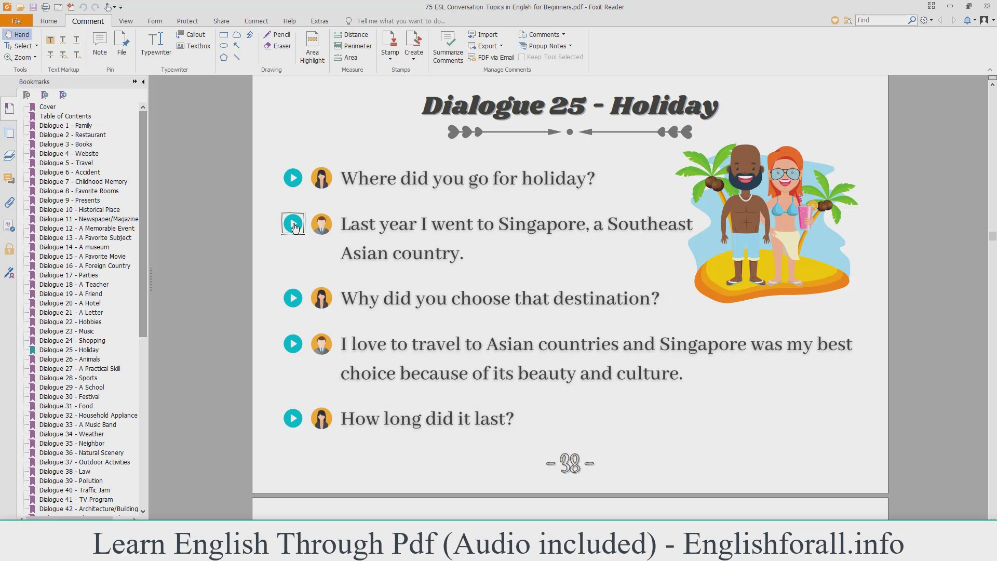Open the File menu
The image size is (997, 561).
(16, 21)
